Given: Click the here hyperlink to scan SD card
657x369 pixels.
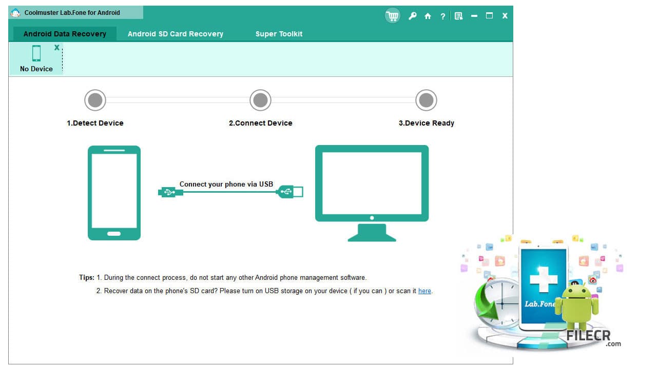Looking at the screenshot, I should [424, 291].
